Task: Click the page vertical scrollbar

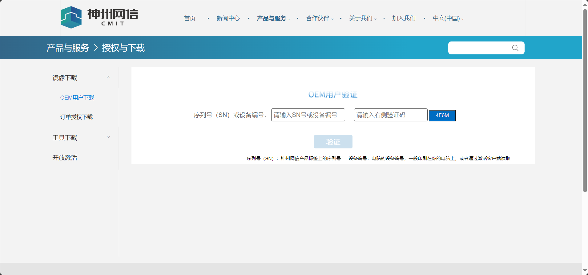Action: click(x=585, y=100)
